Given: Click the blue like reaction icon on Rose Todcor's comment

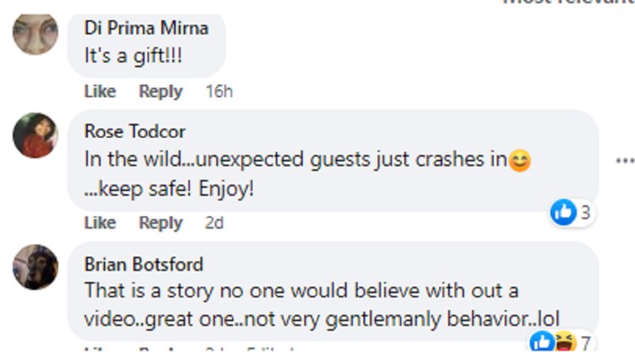Looking at the screenshot, I should 562,213.
